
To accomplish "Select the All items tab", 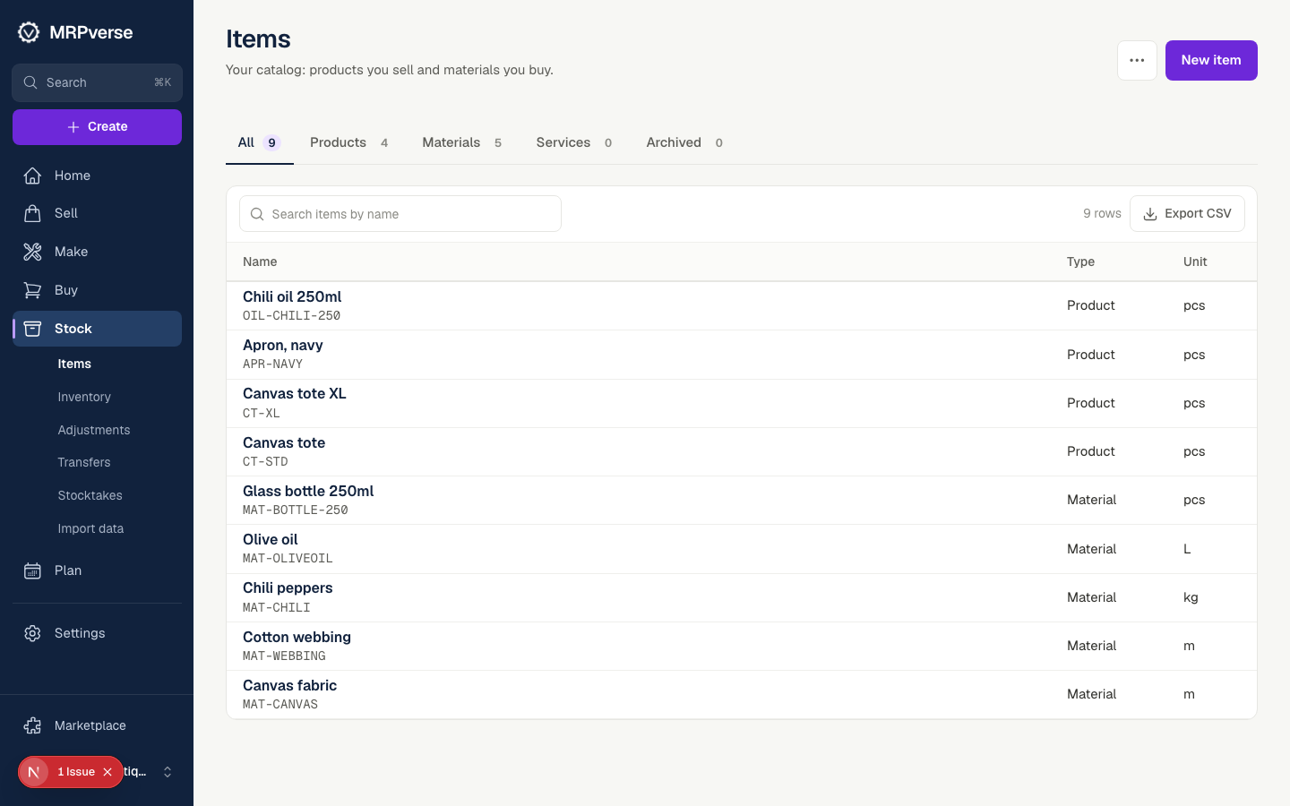I will pos(259,142).
